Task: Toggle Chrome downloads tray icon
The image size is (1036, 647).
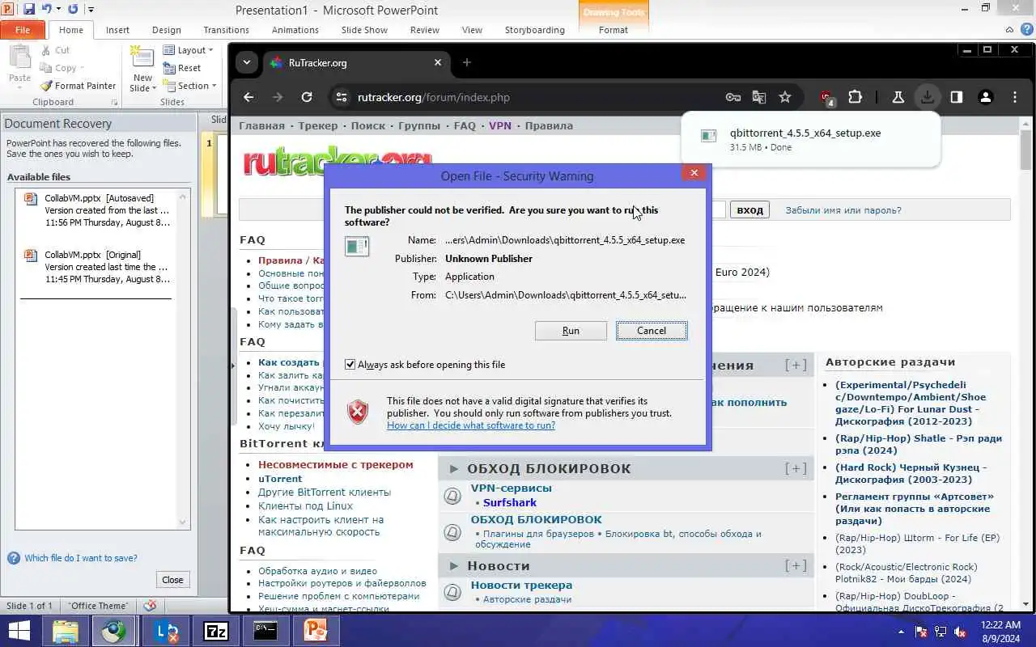Action: click(x=927, y=97)
